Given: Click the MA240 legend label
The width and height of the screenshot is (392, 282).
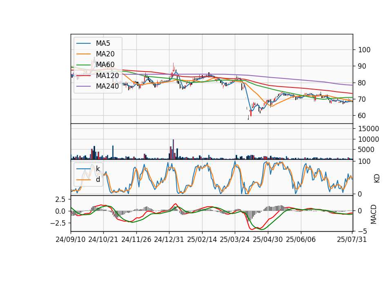Looking at the screenshot, I should (107, 86).
